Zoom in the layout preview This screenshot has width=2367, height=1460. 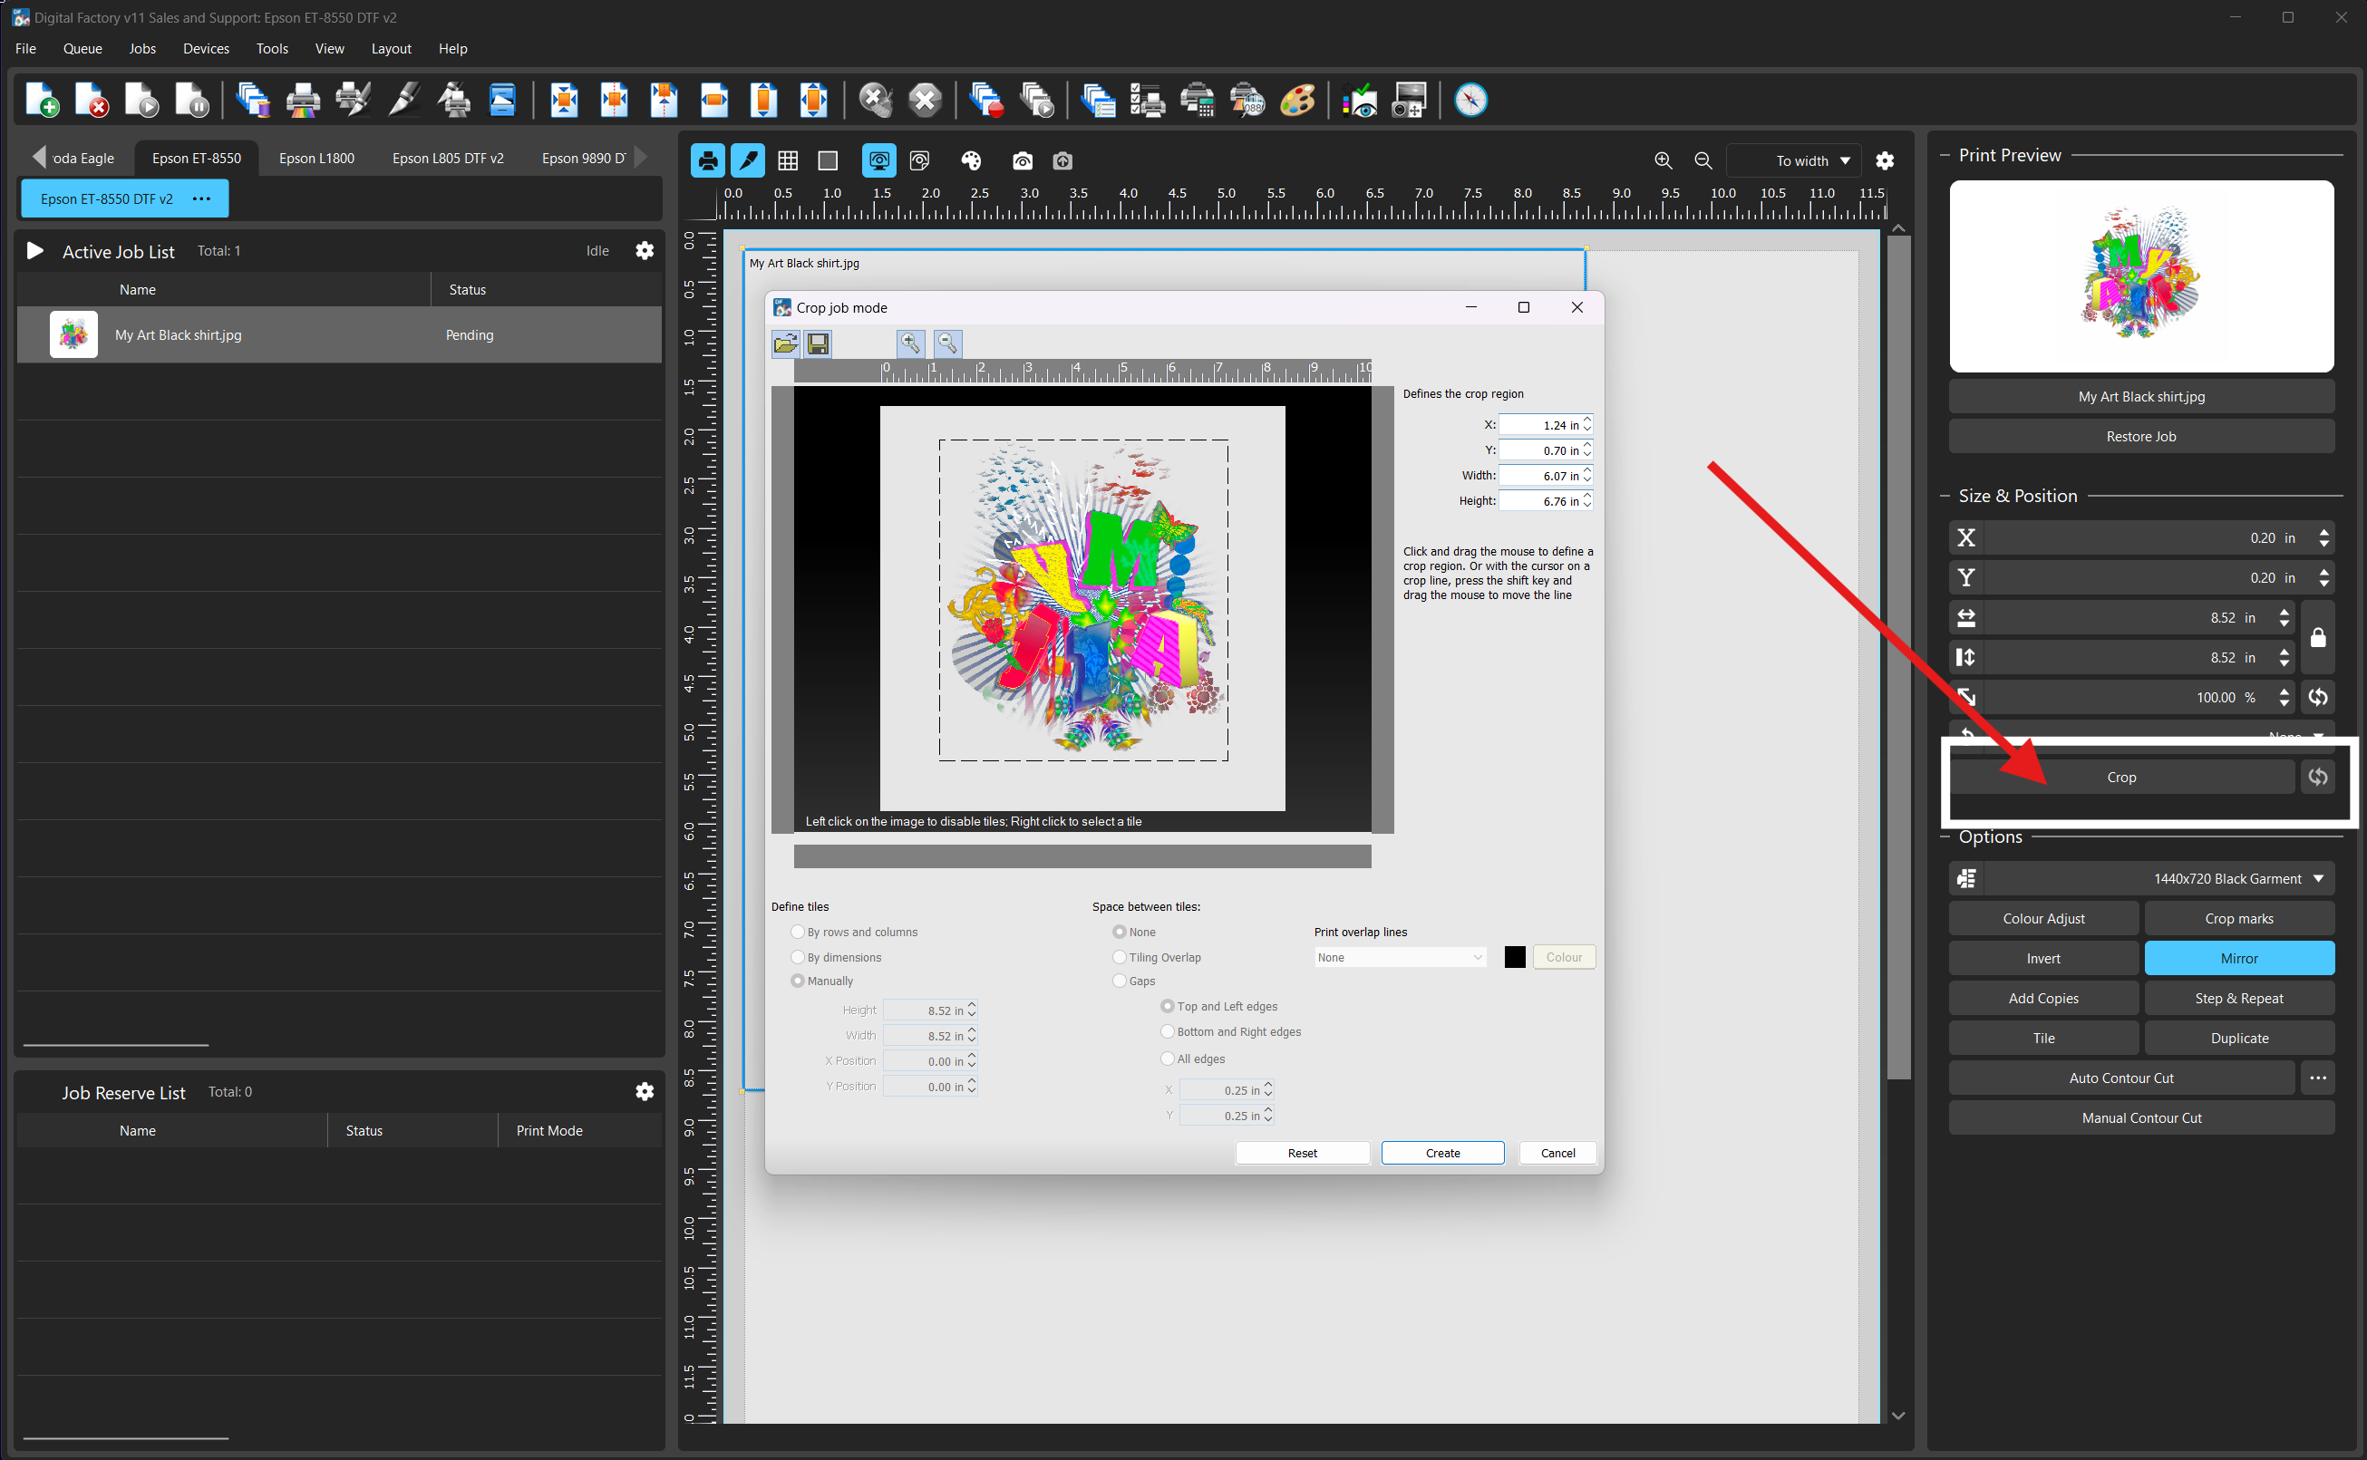pos(1663,160)
